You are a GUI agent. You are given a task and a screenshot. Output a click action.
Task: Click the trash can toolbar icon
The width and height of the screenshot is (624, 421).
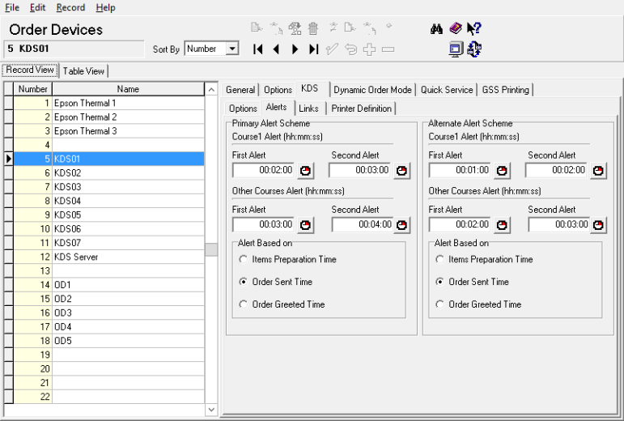313,28
